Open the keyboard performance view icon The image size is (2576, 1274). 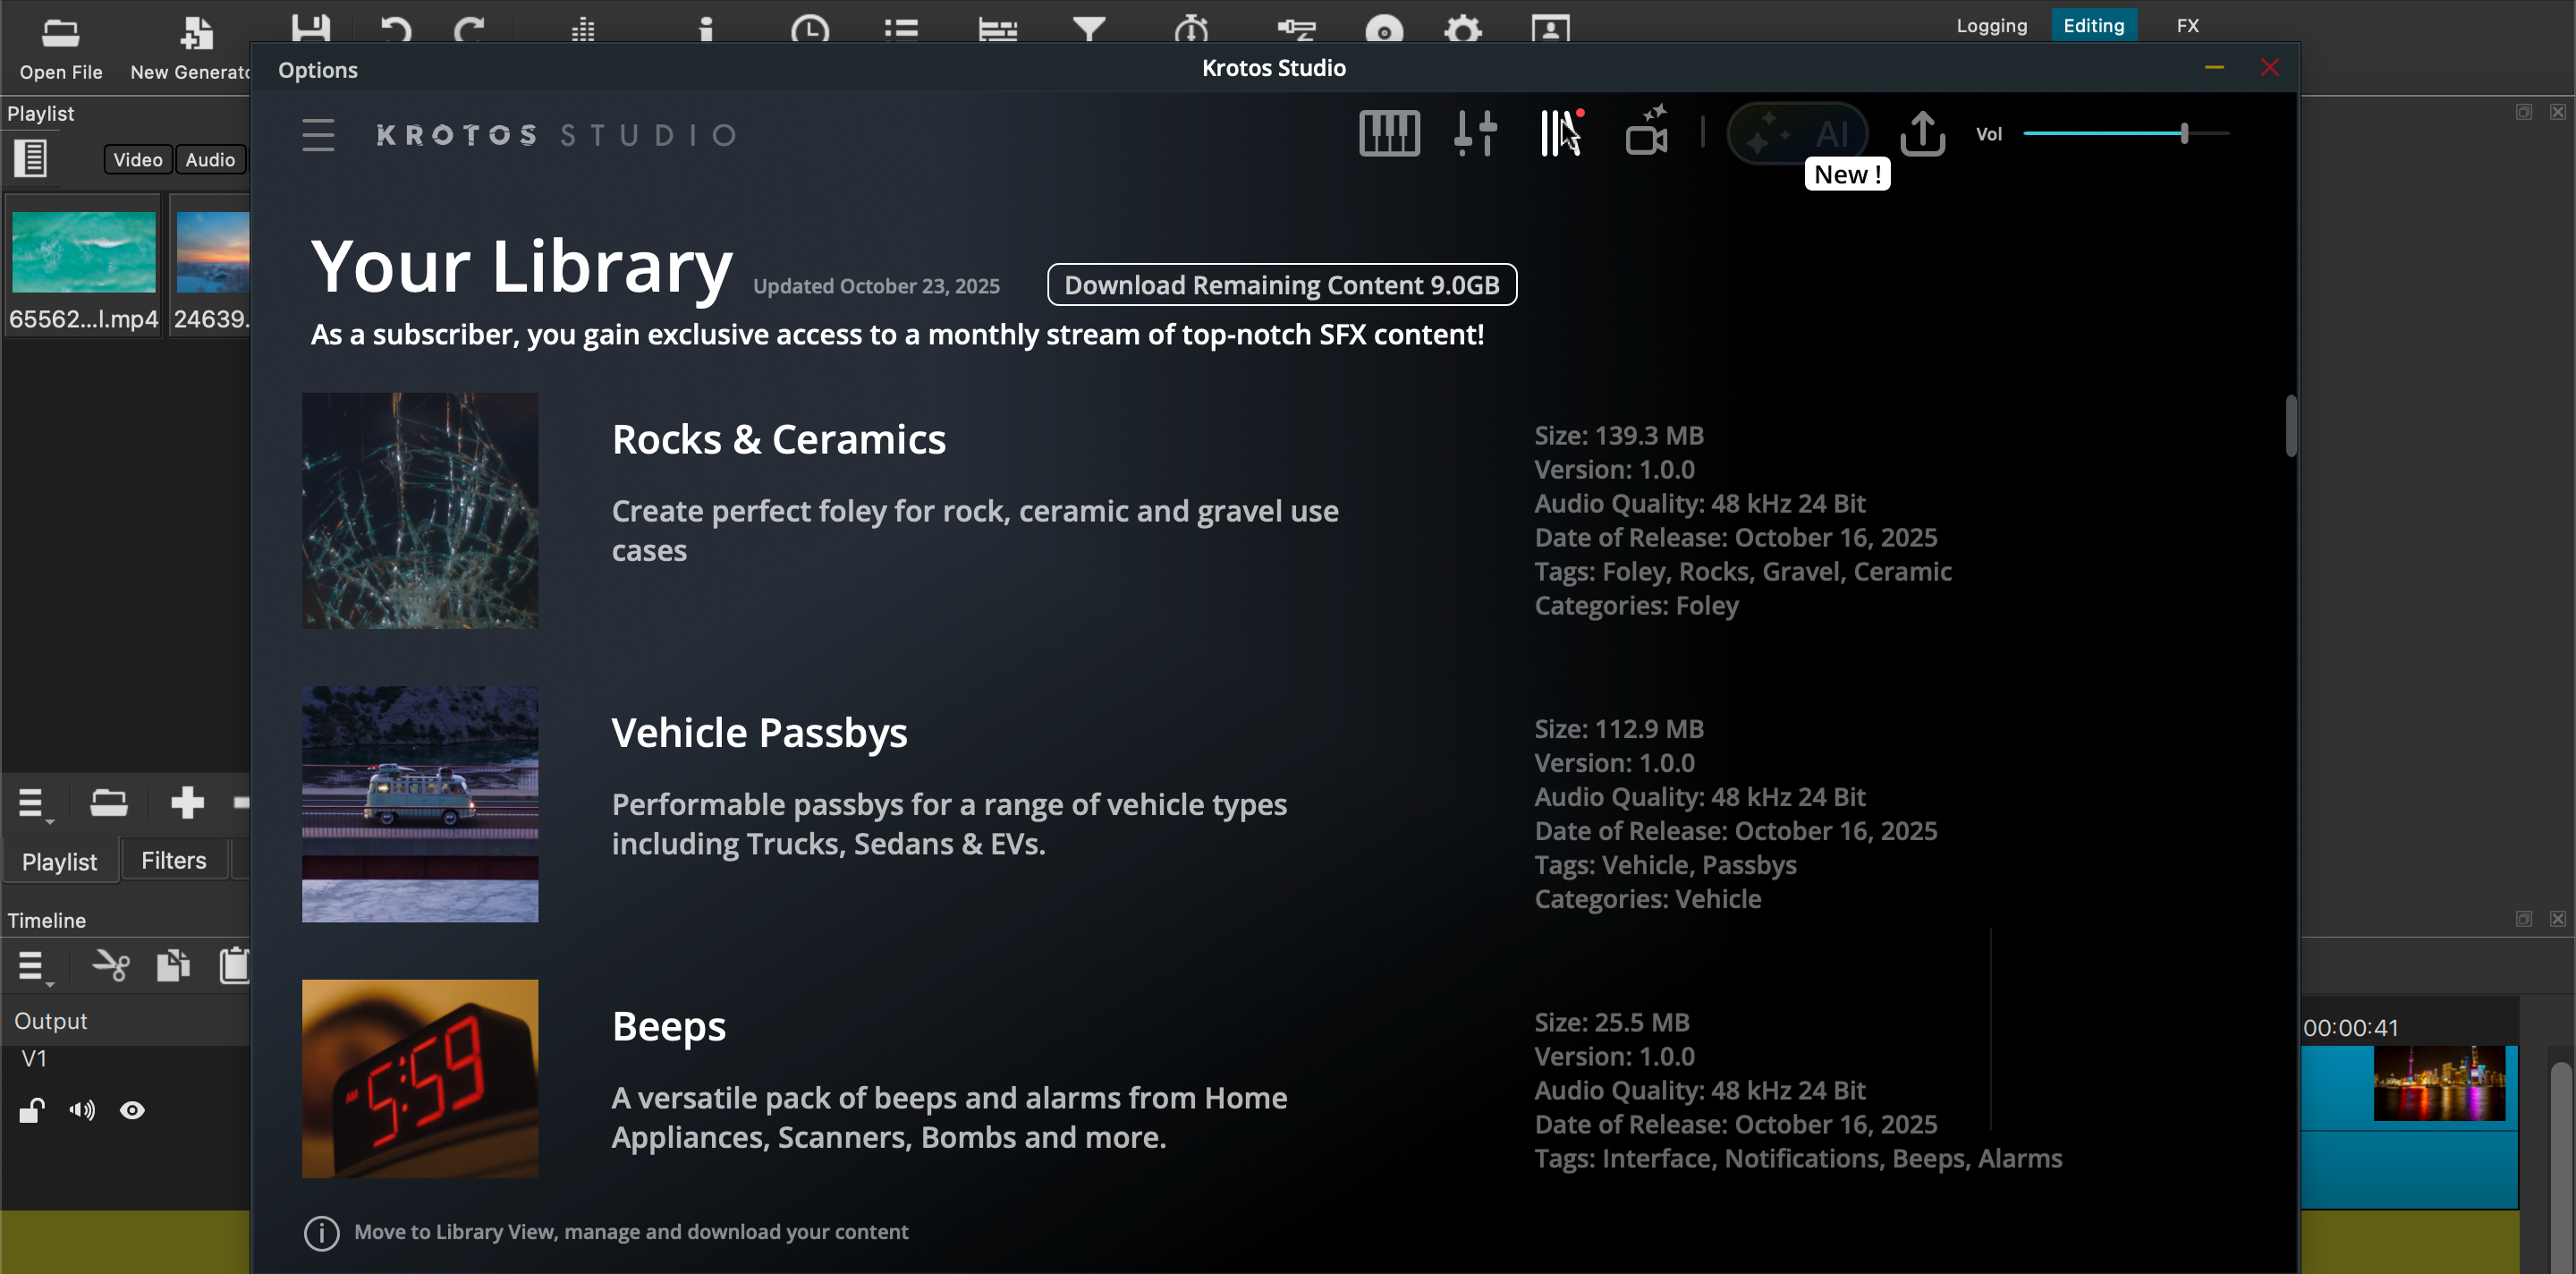click(x=1389, y=133)
